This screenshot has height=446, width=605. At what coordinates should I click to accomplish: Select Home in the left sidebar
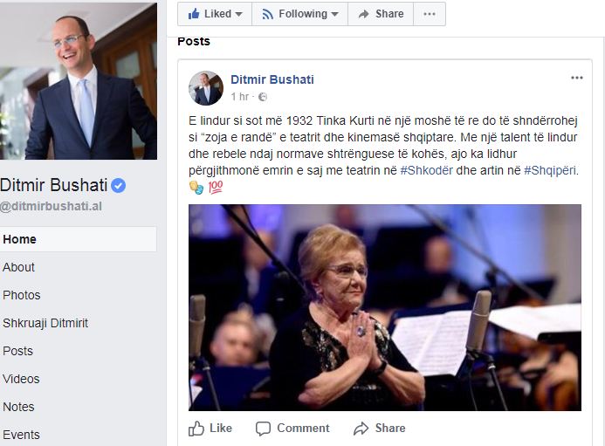tap(19, 239)
